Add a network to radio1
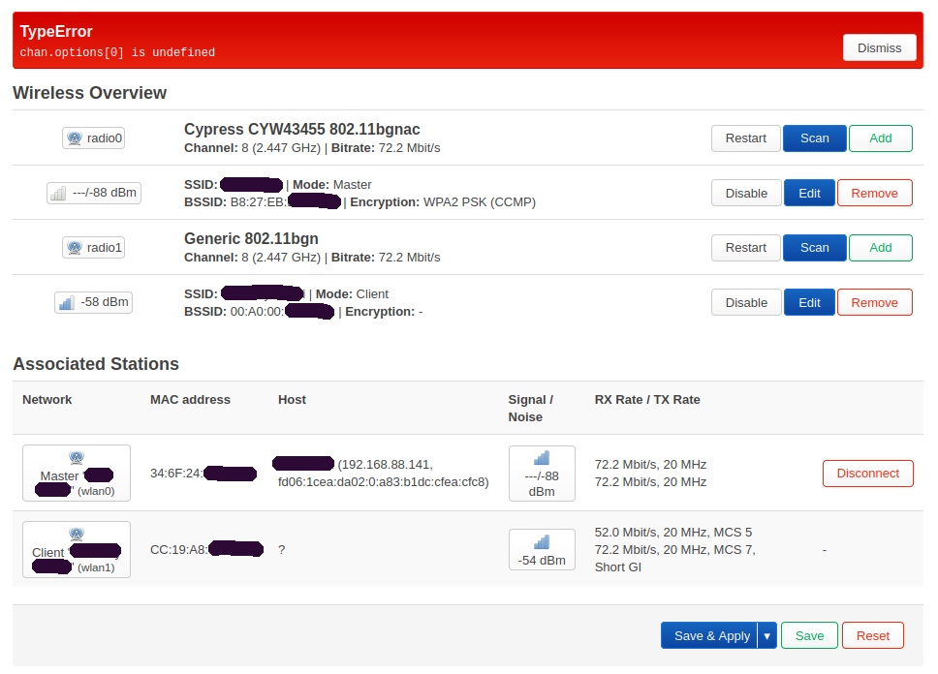 click(x=880, y=248)
